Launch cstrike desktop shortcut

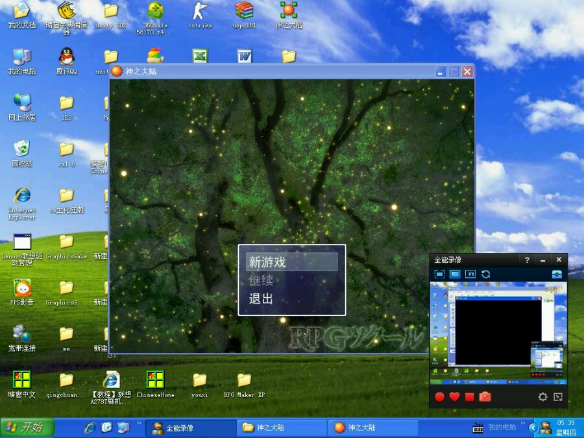200,16
